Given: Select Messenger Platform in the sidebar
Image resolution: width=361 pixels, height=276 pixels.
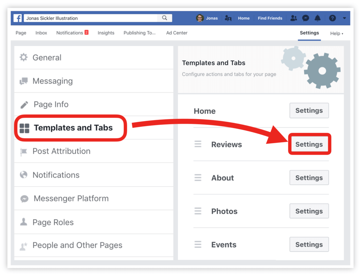Looking at the screenshot, I should click(x=71, y=198).
